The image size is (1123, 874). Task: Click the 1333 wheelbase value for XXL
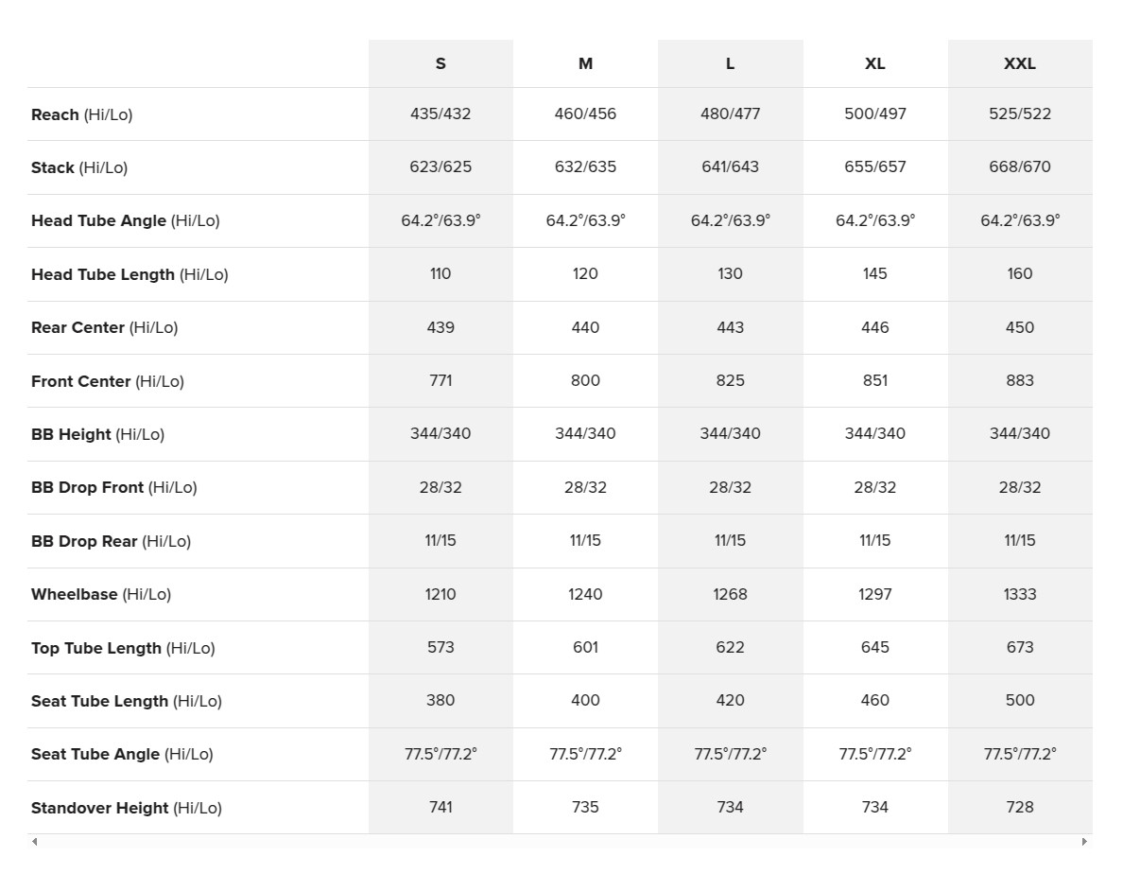point(1020,595)
